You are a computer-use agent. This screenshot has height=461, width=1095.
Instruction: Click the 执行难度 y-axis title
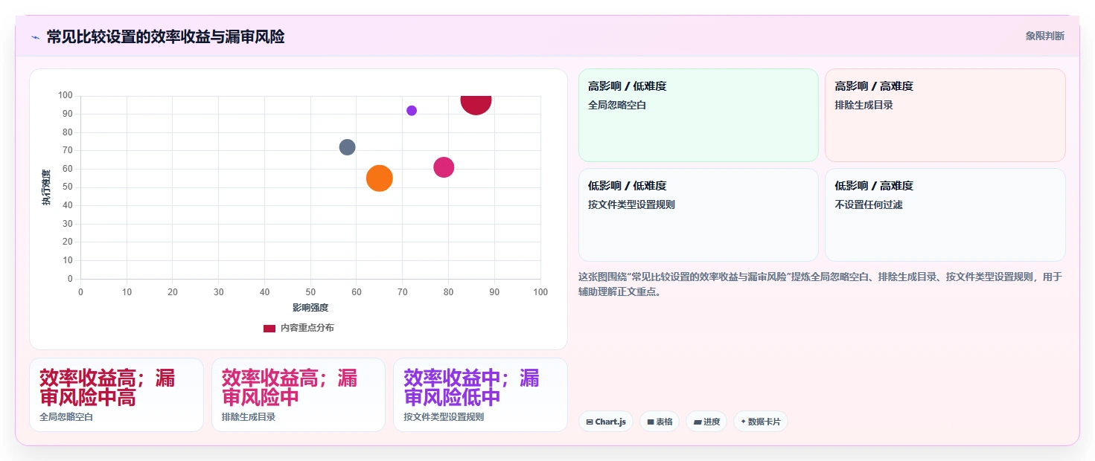46,187
